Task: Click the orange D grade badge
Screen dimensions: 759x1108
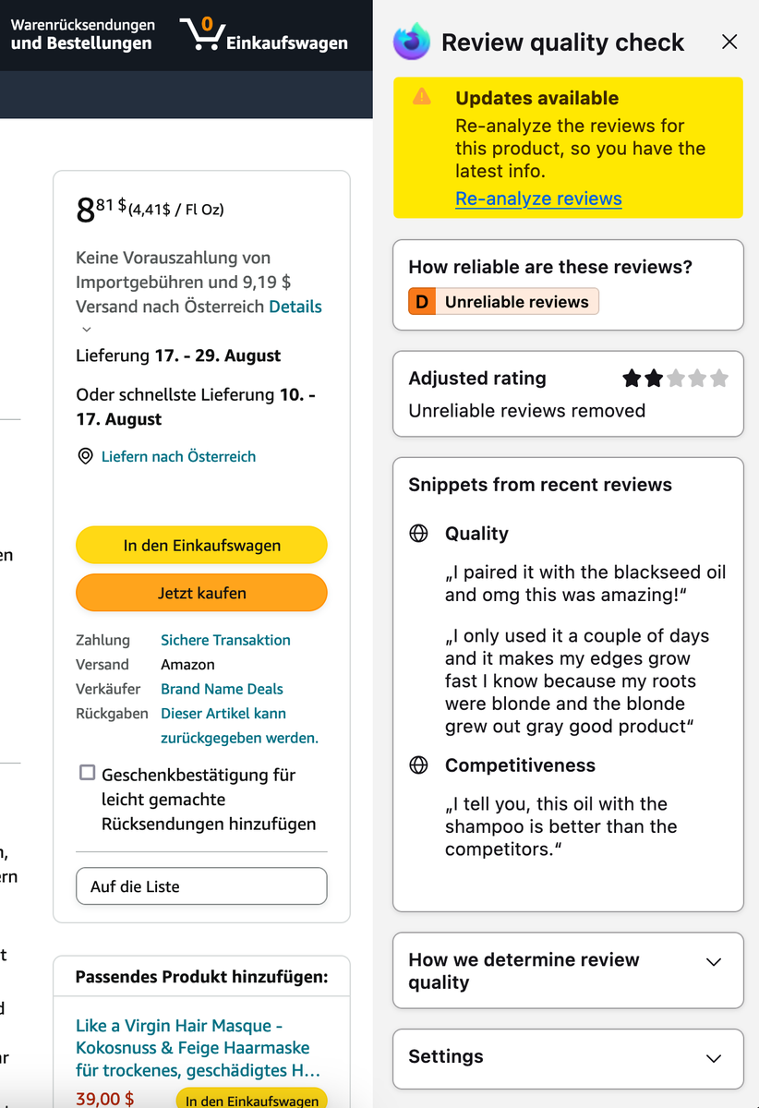Action: pyautogui.click(x=422, y=302)
